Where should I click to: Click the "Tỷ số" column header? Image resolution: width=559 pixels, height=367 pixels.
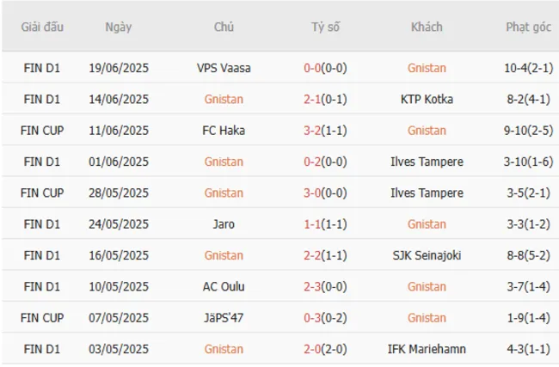(325, 27)
